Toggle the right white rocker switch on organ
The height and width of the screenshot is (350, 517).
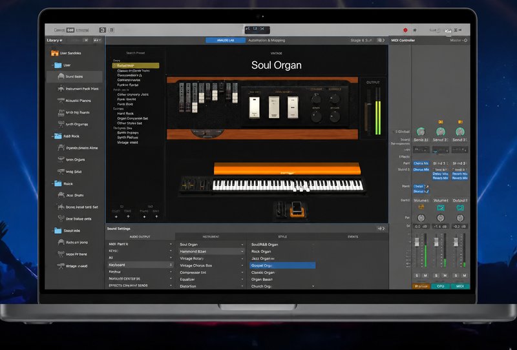tap(293, 107)
